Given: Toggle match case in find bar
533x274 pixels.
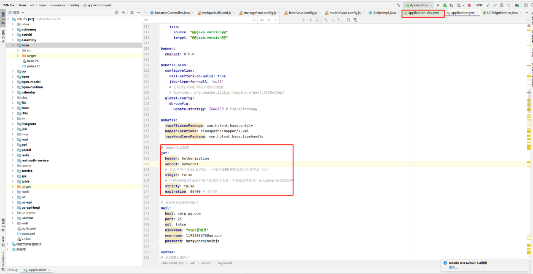Looking at the screenshot, I should [x=262, y=20].
